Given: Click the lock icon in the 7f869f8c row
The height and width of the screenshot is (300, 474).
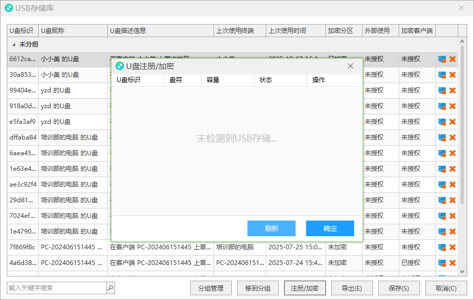Looking at the screenshot, I should [x=442, y=247].
